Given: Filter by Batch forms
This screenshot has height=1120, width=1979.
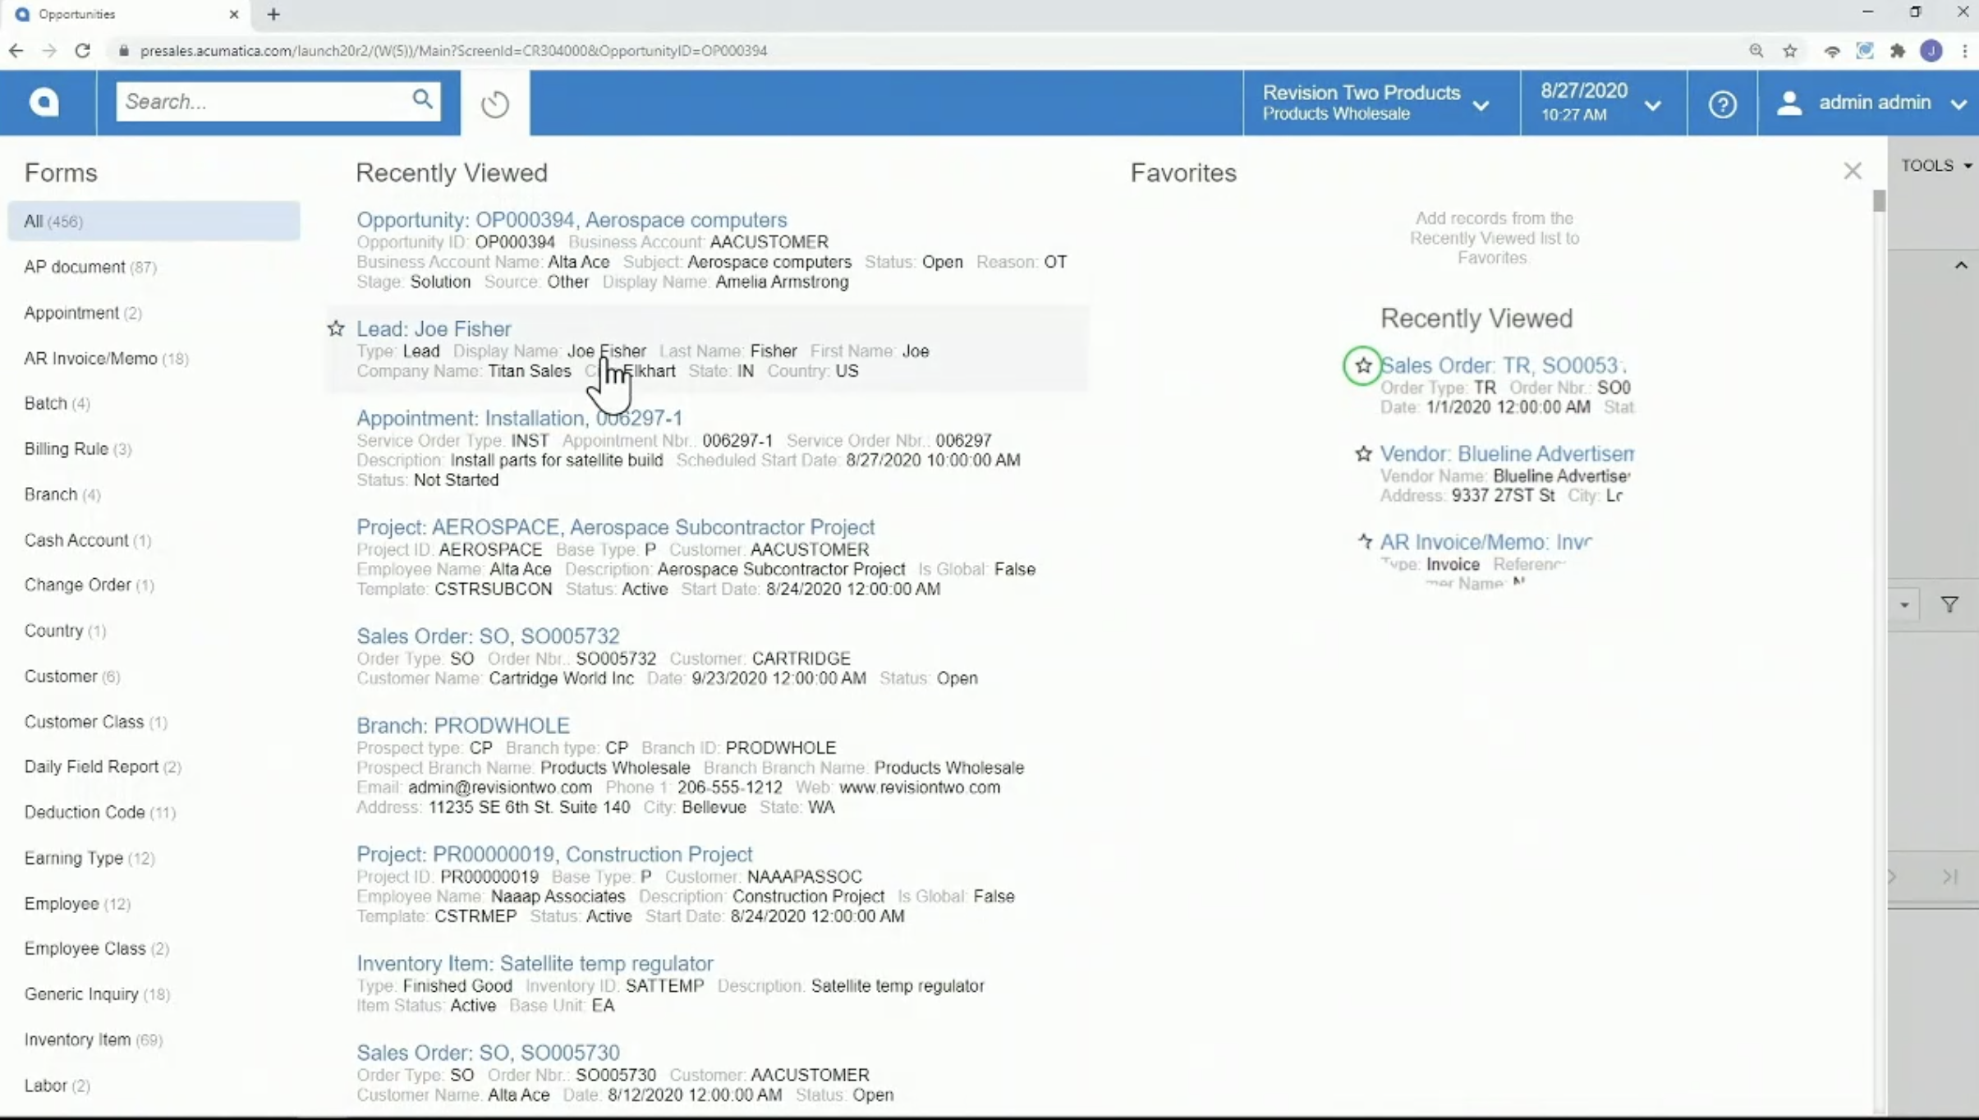Looking at the screenshot, I should 57,403.
